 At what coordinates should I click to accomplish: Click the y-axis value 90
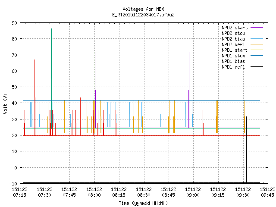tap(14, 23)
